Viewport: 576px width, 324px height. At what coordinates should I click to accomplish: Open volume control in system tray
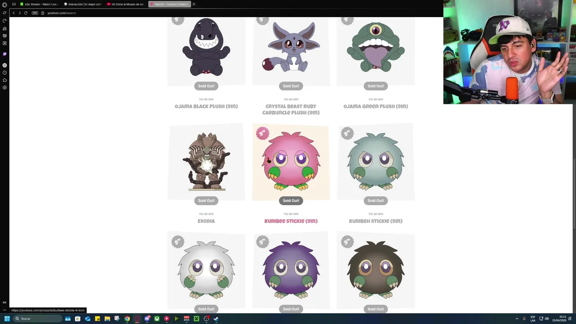(547, 319)
